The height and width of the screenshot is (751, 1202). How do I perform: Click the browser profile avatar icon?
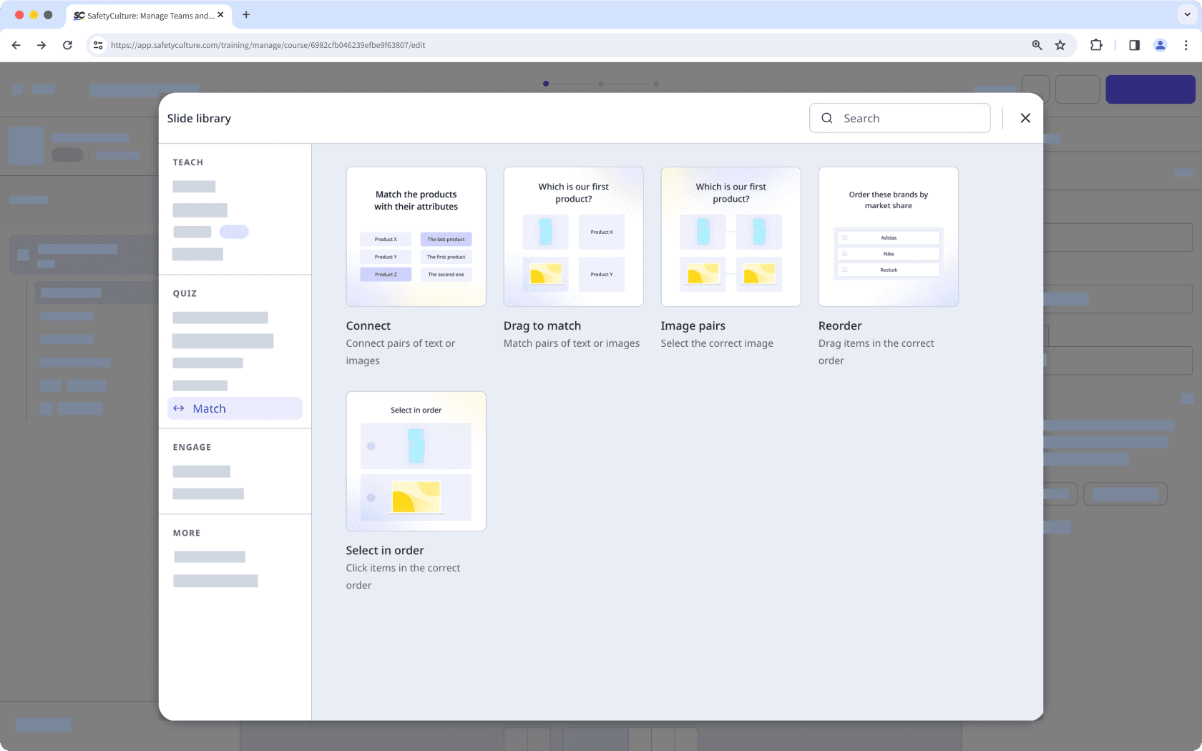point(1161,44)
